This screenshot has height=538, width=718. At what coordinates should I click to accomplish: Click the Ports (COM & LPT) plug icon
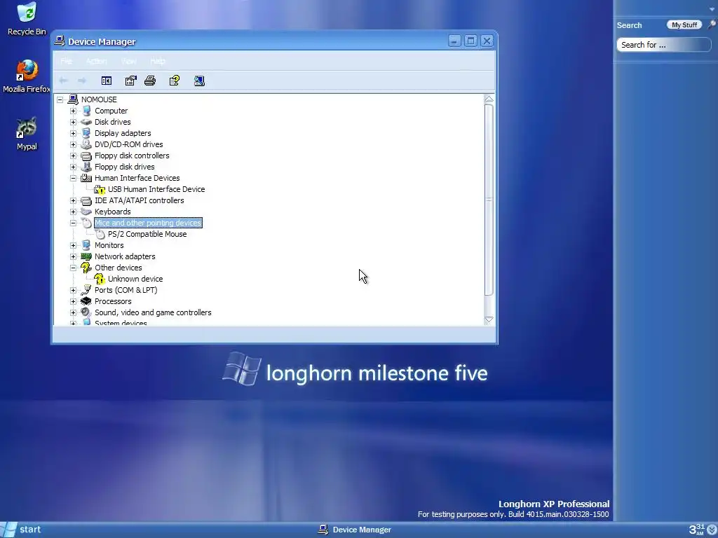pyautogui.click(x=86, y=290)
